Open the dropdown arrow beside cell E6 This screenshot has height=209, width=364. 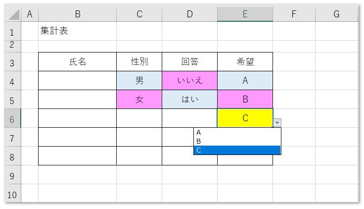click(277, 122)
